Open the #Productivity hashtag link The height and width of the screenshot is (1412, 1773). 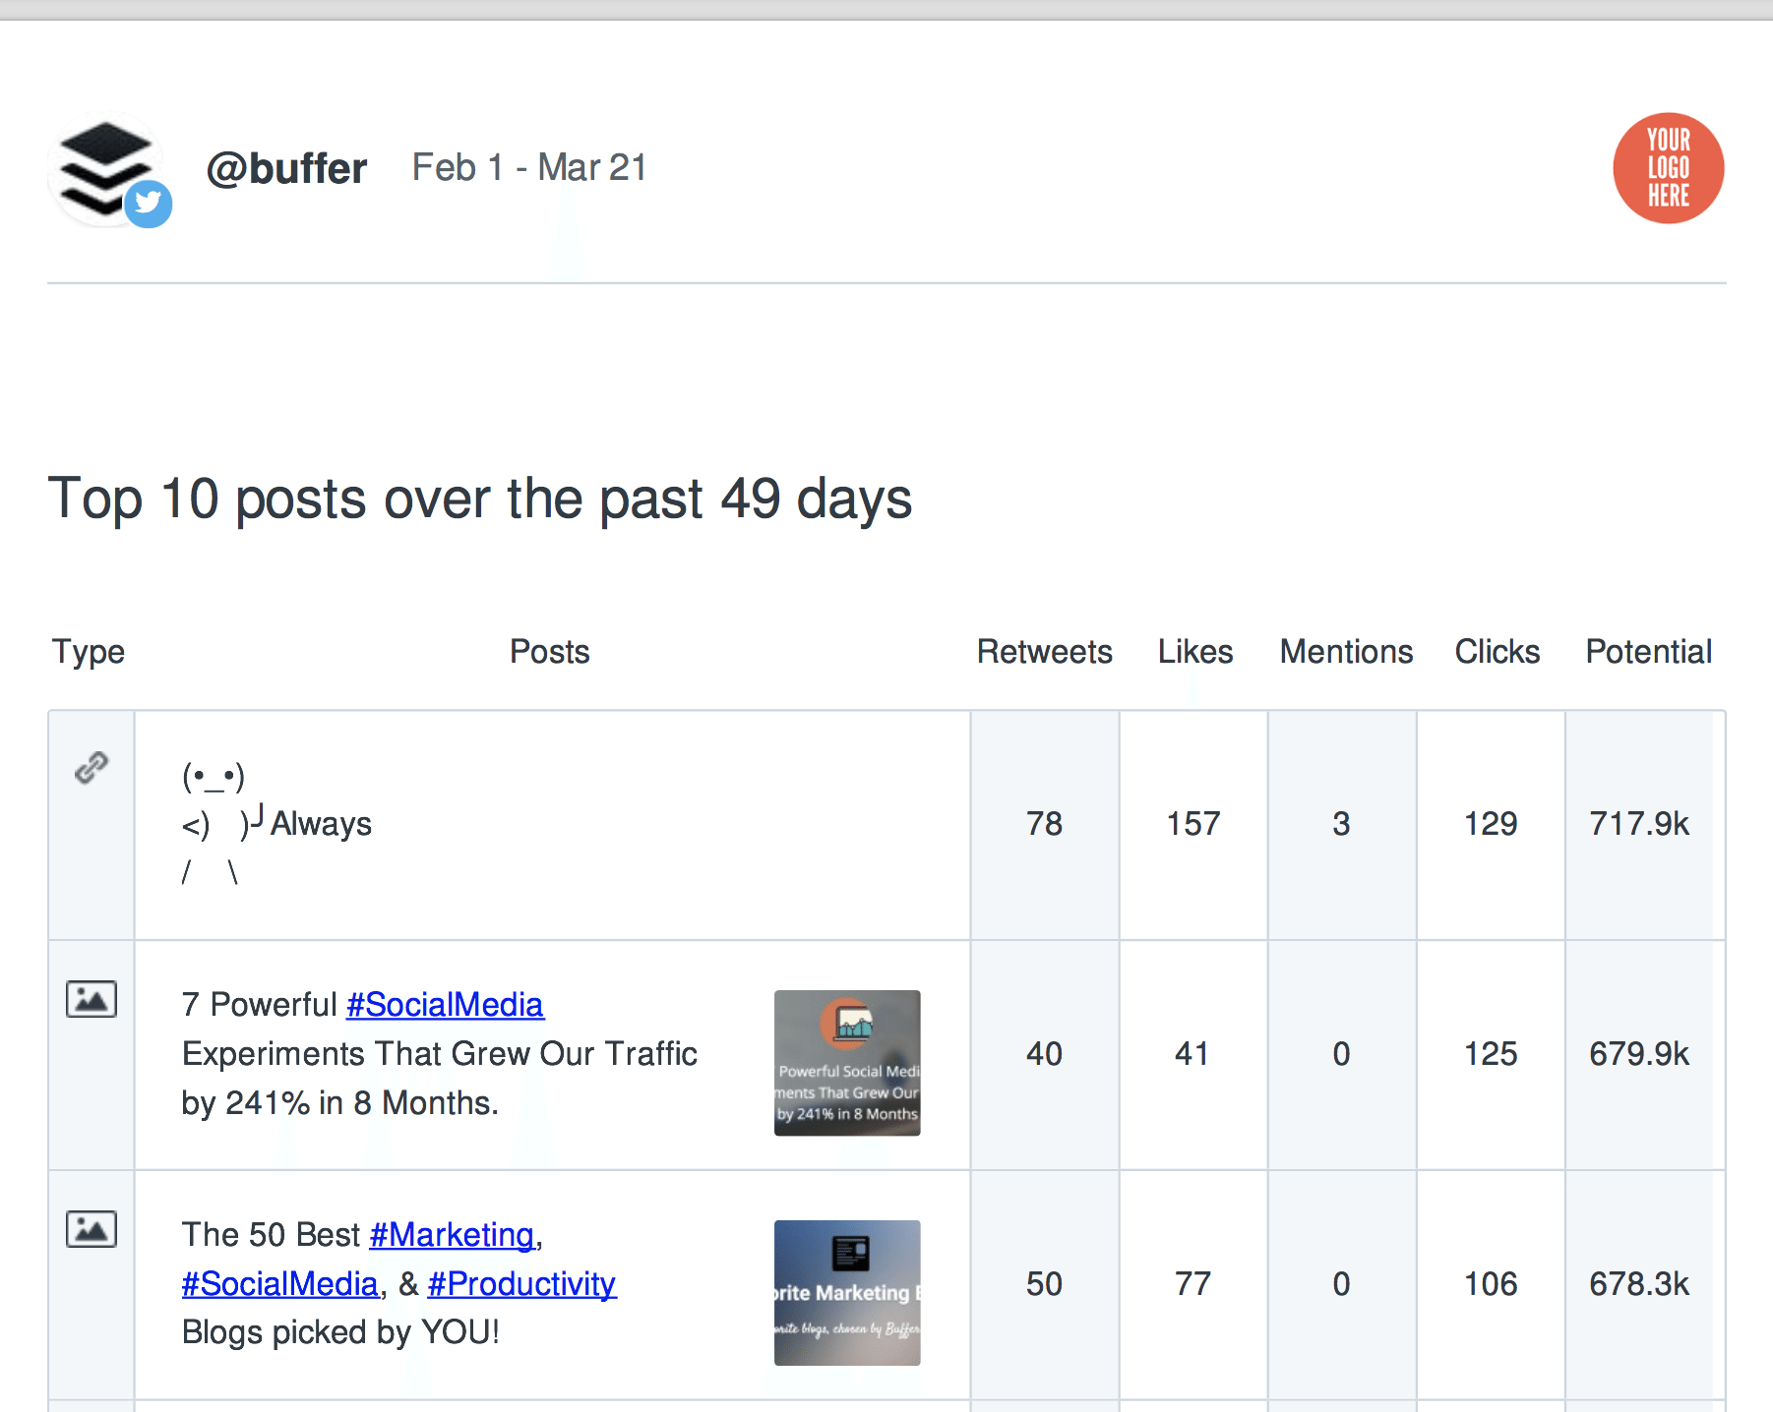click(520, 1284)
